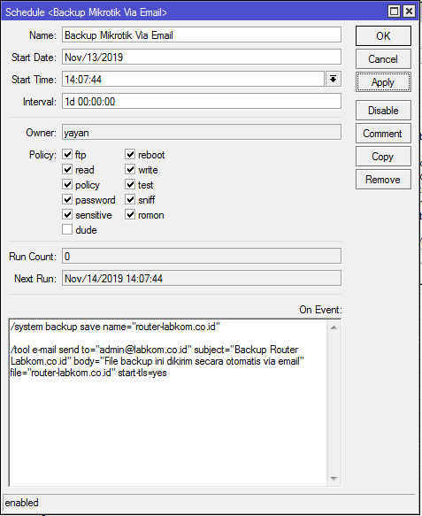Viewport: 422px width, 516px height.
Task: Disable this scheduler entry
Action: point(383,111)
